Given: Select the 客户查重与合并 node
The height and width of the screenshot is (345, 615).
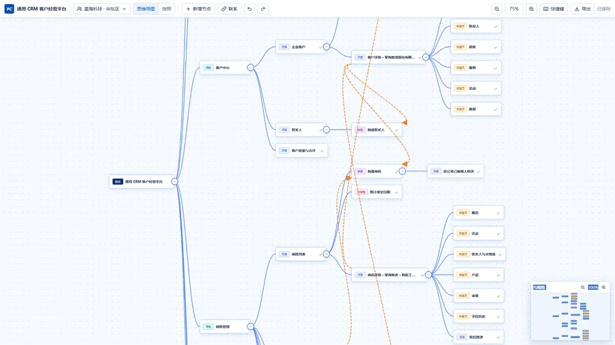Looking at the screenshot, I should point(301,151).
